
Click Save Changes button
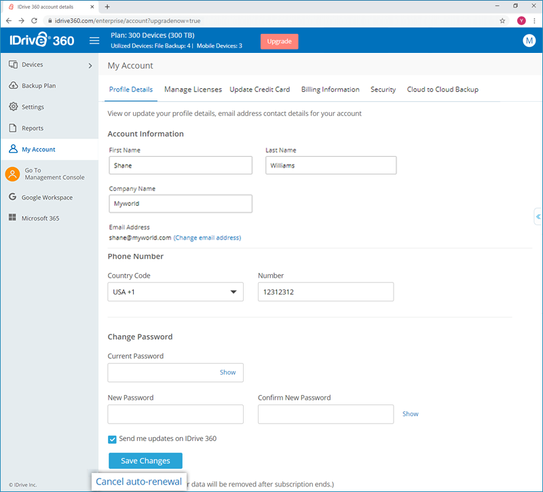(145, 461)
